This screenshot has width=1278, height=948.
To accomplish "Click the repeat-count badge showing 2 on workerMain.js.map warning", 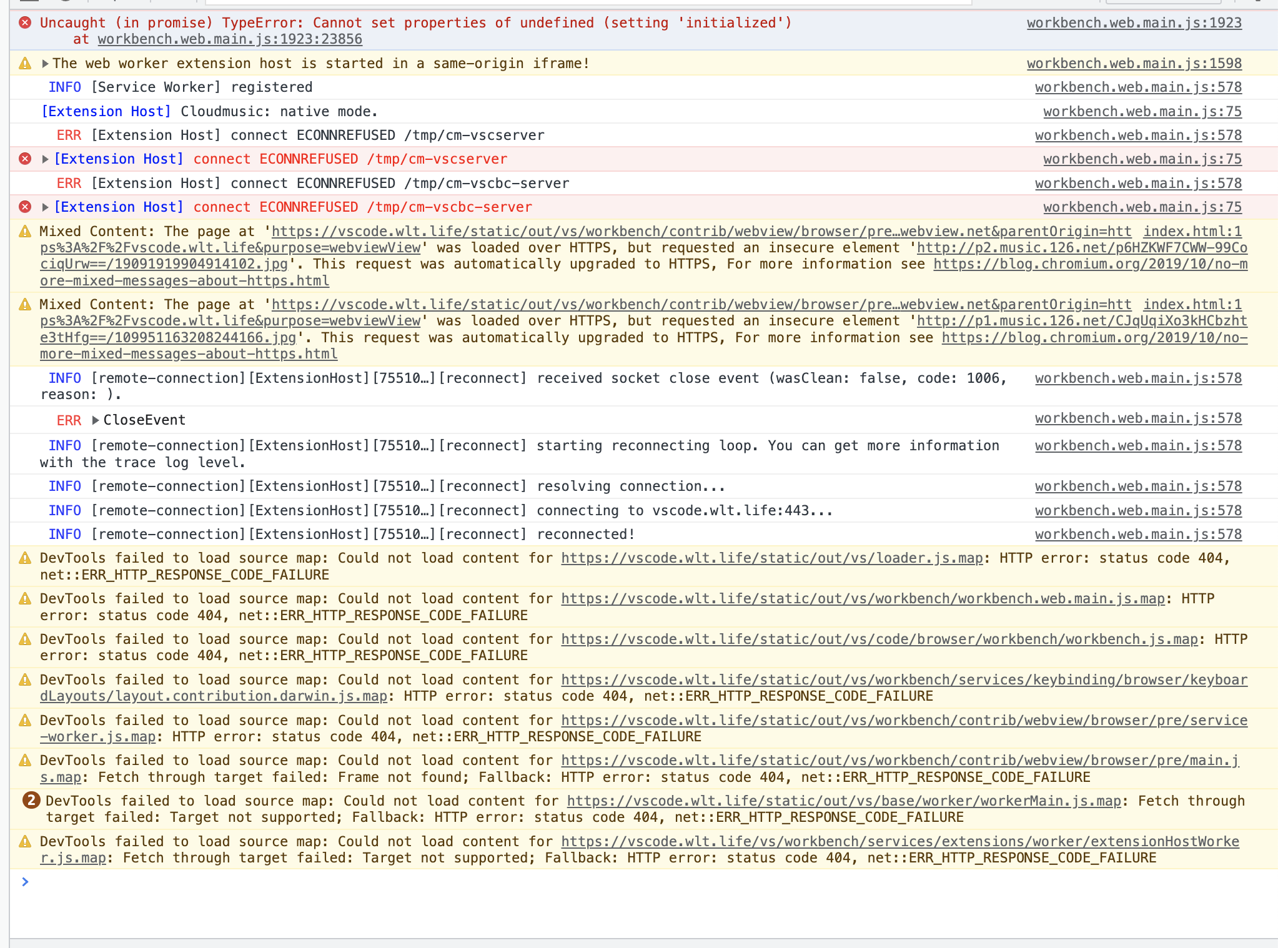I will [31, 800].
